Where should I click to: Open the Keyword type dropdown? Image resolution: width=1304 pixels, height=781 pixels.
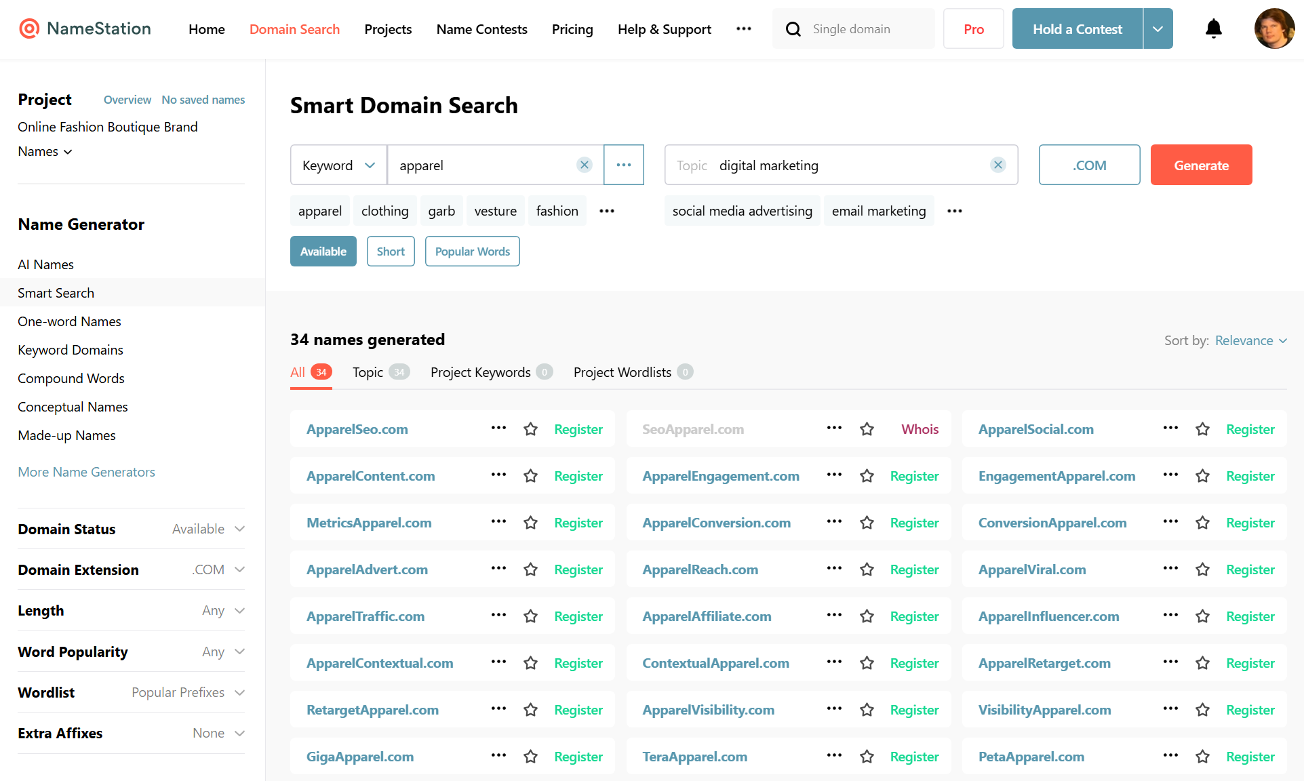(x=338, y=165)
